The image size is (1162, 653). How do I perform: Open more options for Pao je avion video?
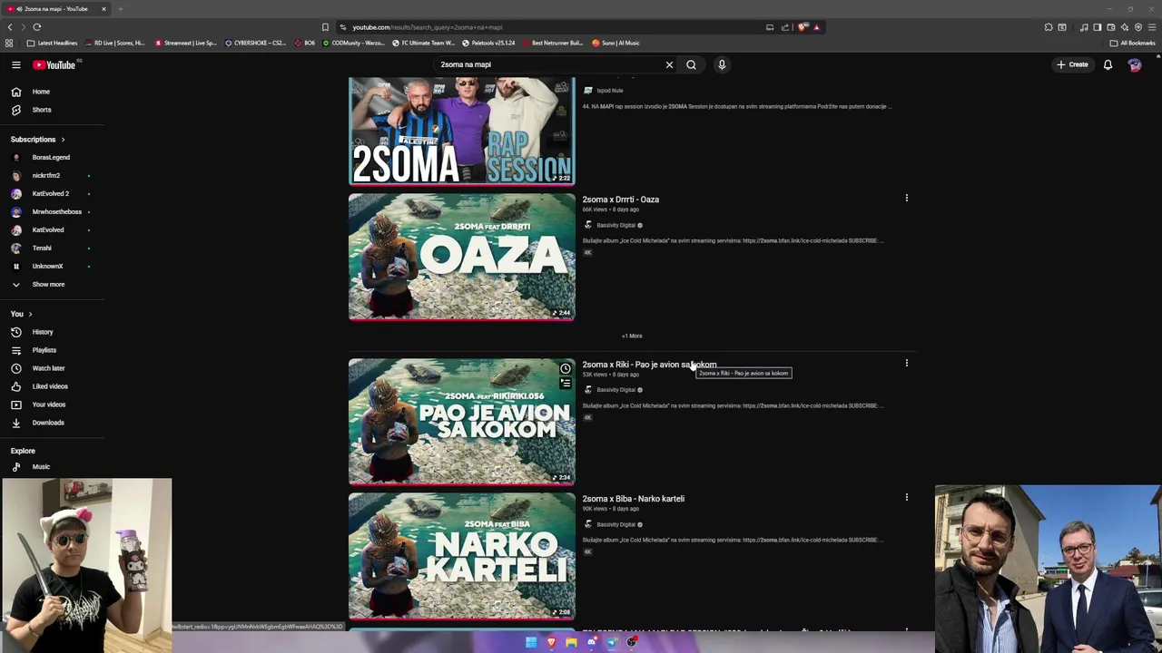point(906,363)
